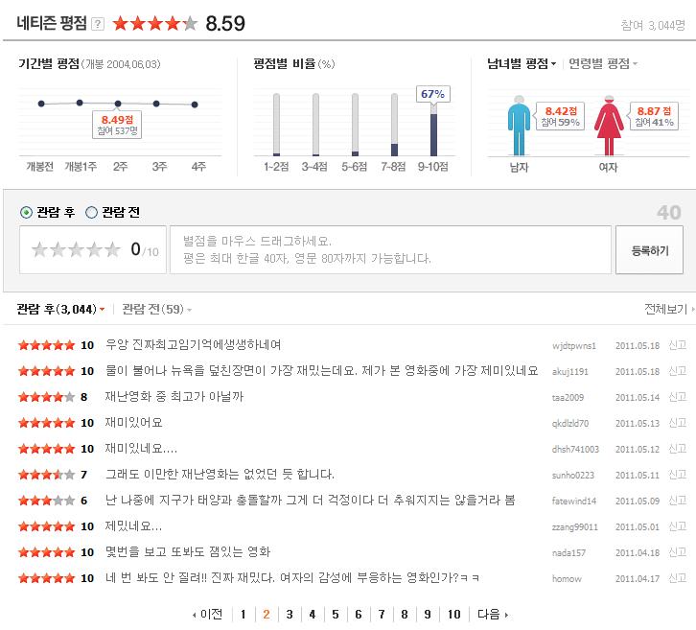Go to review page 6
696x630 pixels.
[x=359, y=614]
